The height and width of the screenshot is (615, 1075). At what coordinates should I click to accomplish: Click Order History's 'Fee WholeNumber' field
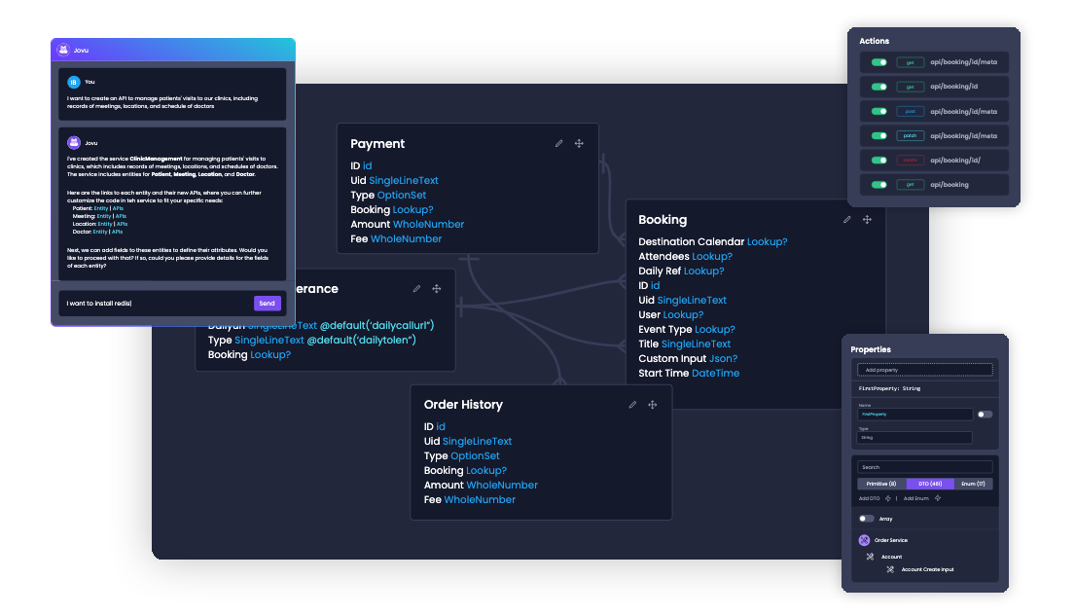pyautogui.click(x=469, y=500)
